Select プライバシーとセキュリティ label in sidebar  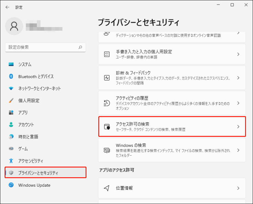[x=38, y=173]
